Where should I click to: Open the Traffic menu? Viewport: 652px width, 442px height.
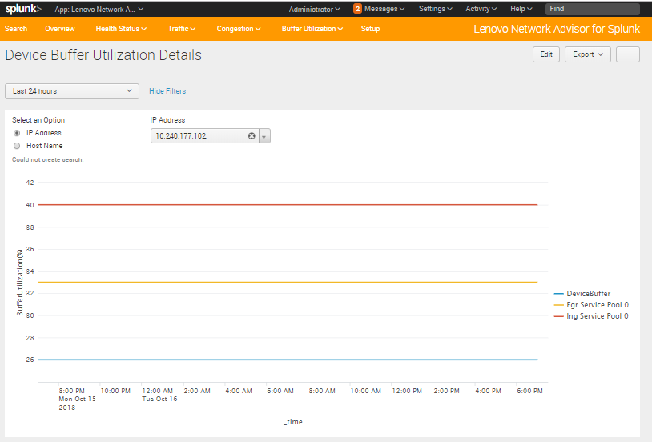[x=182, y=29]
